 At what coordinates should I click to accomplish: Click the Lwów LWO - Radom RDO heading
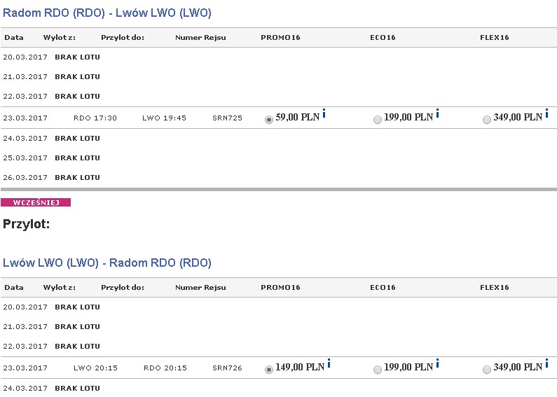(107, 263)
